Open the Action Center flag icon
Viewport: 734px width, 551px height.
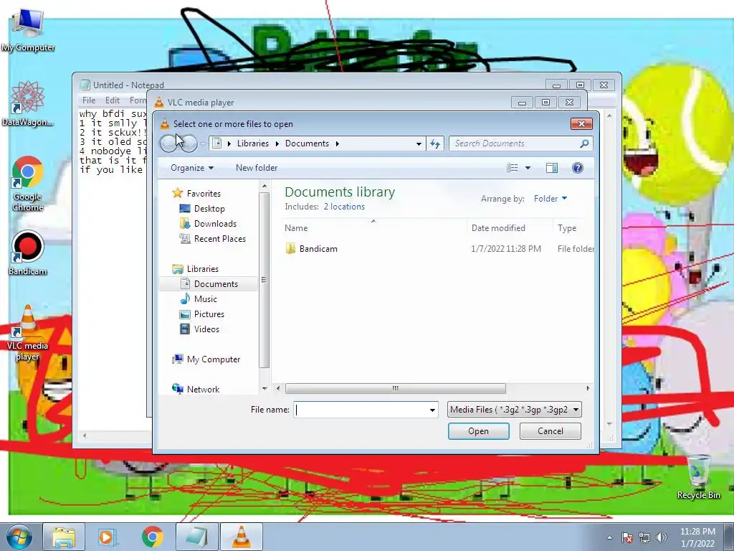tap(627, 537)
